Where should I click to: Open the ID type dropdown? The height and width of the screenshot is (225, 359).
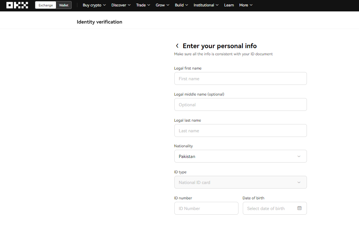tap(240, 183)
